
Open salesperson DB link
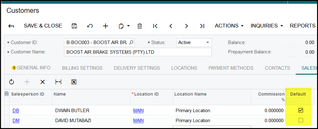[16, 110]
